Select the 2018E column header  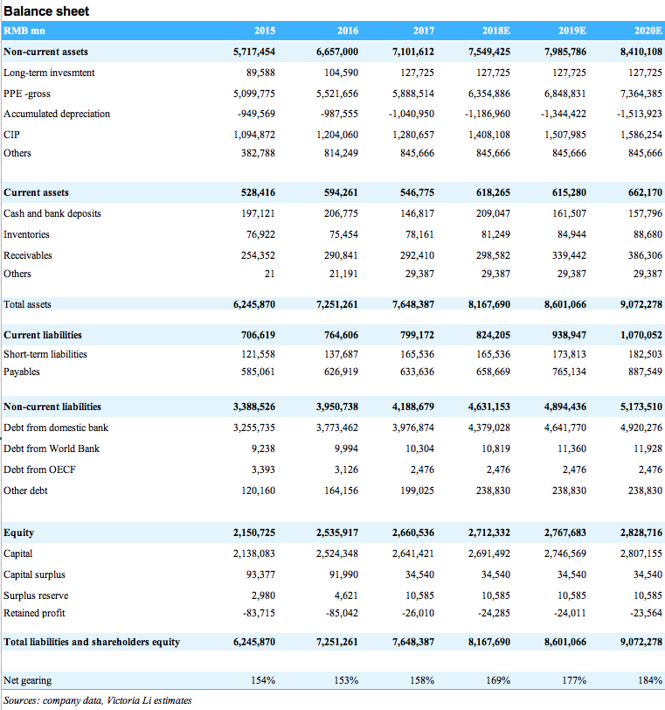(496, 31)
